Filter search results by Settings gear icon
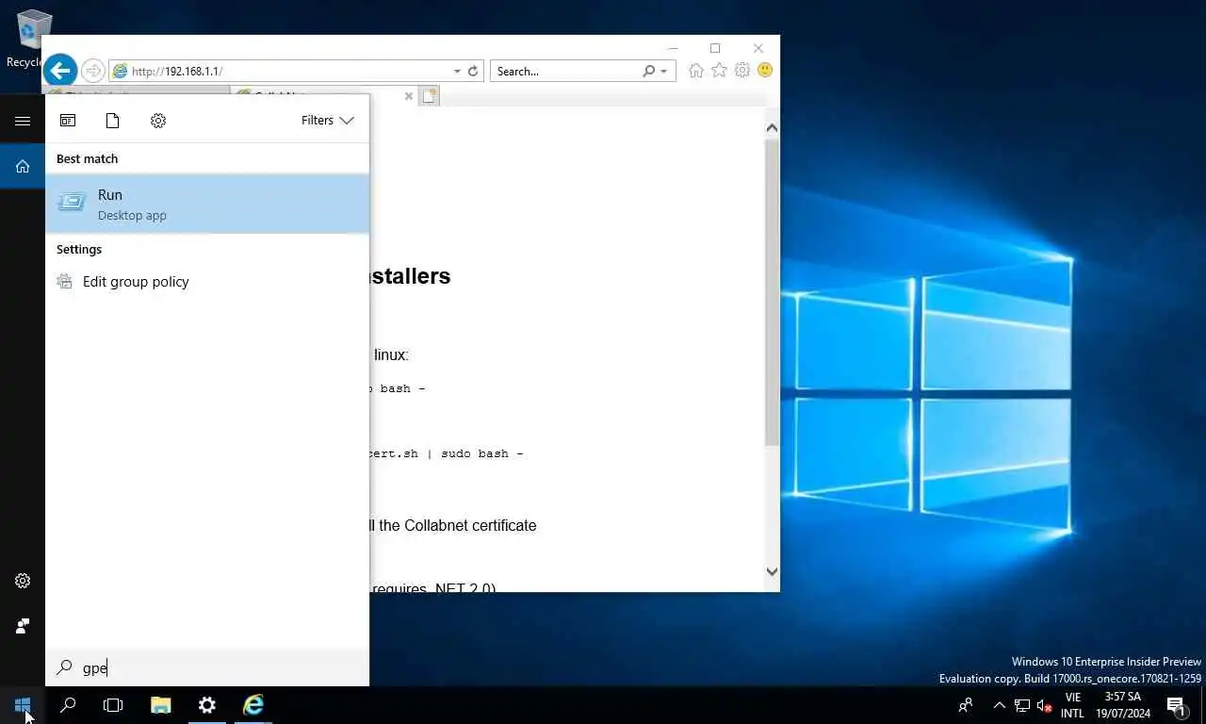This screenshot has width=1206, height=724. click(x=158, y=121)
